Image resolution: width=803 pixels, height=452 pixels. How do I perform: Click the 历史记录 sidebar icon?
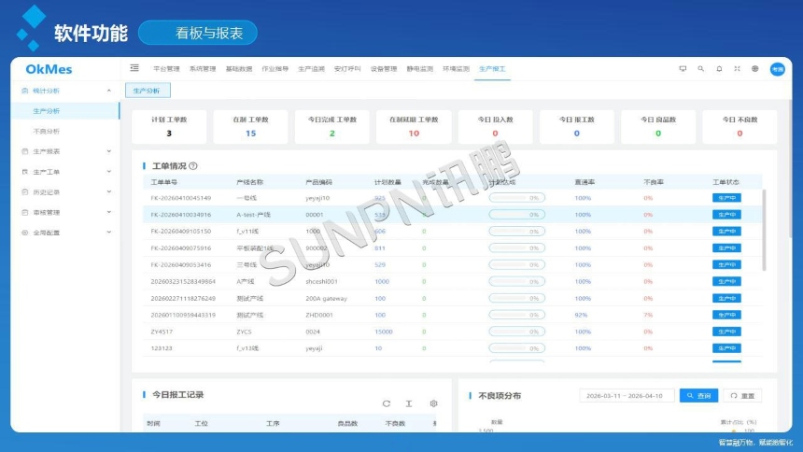click(24, 191)
